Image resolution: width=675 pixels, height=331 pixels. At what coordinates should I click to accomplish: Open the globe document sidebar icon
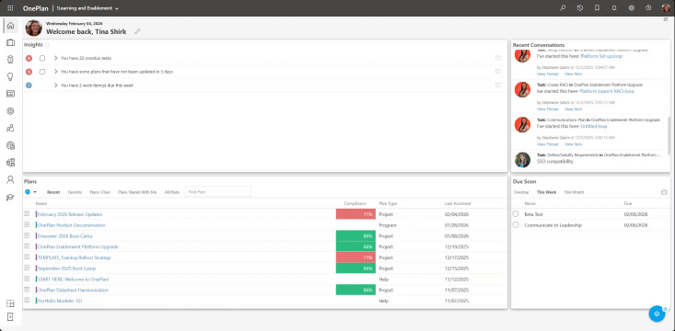10,145
